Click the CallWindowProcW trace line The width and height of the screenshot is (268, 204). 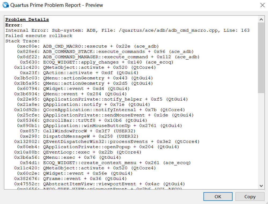tap(78, 131)
